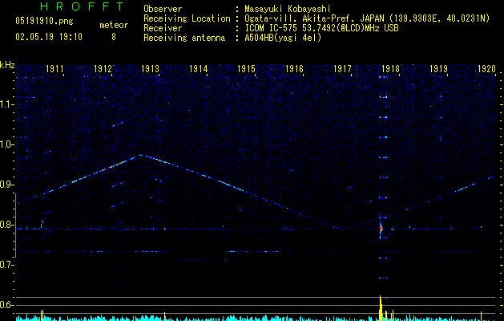This screenshot has height=321, width=504.
Task: Click the Receiving antenna label
Action: [184, 38]
